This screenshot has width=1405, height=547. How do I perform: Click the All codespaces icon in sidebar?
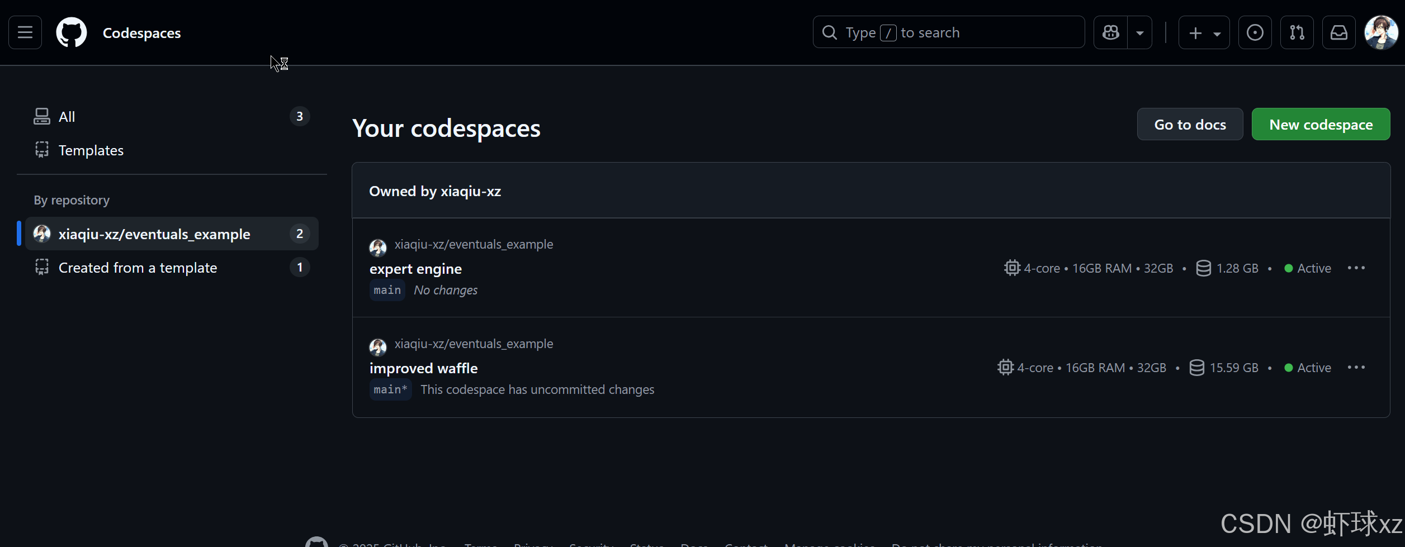(x=42, y=116)
